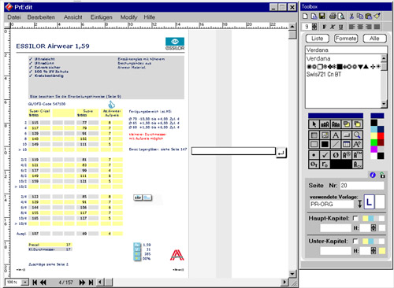This screenshot has width=394, height=288.
Task: Click the Formate button
Action: point(346,39)
